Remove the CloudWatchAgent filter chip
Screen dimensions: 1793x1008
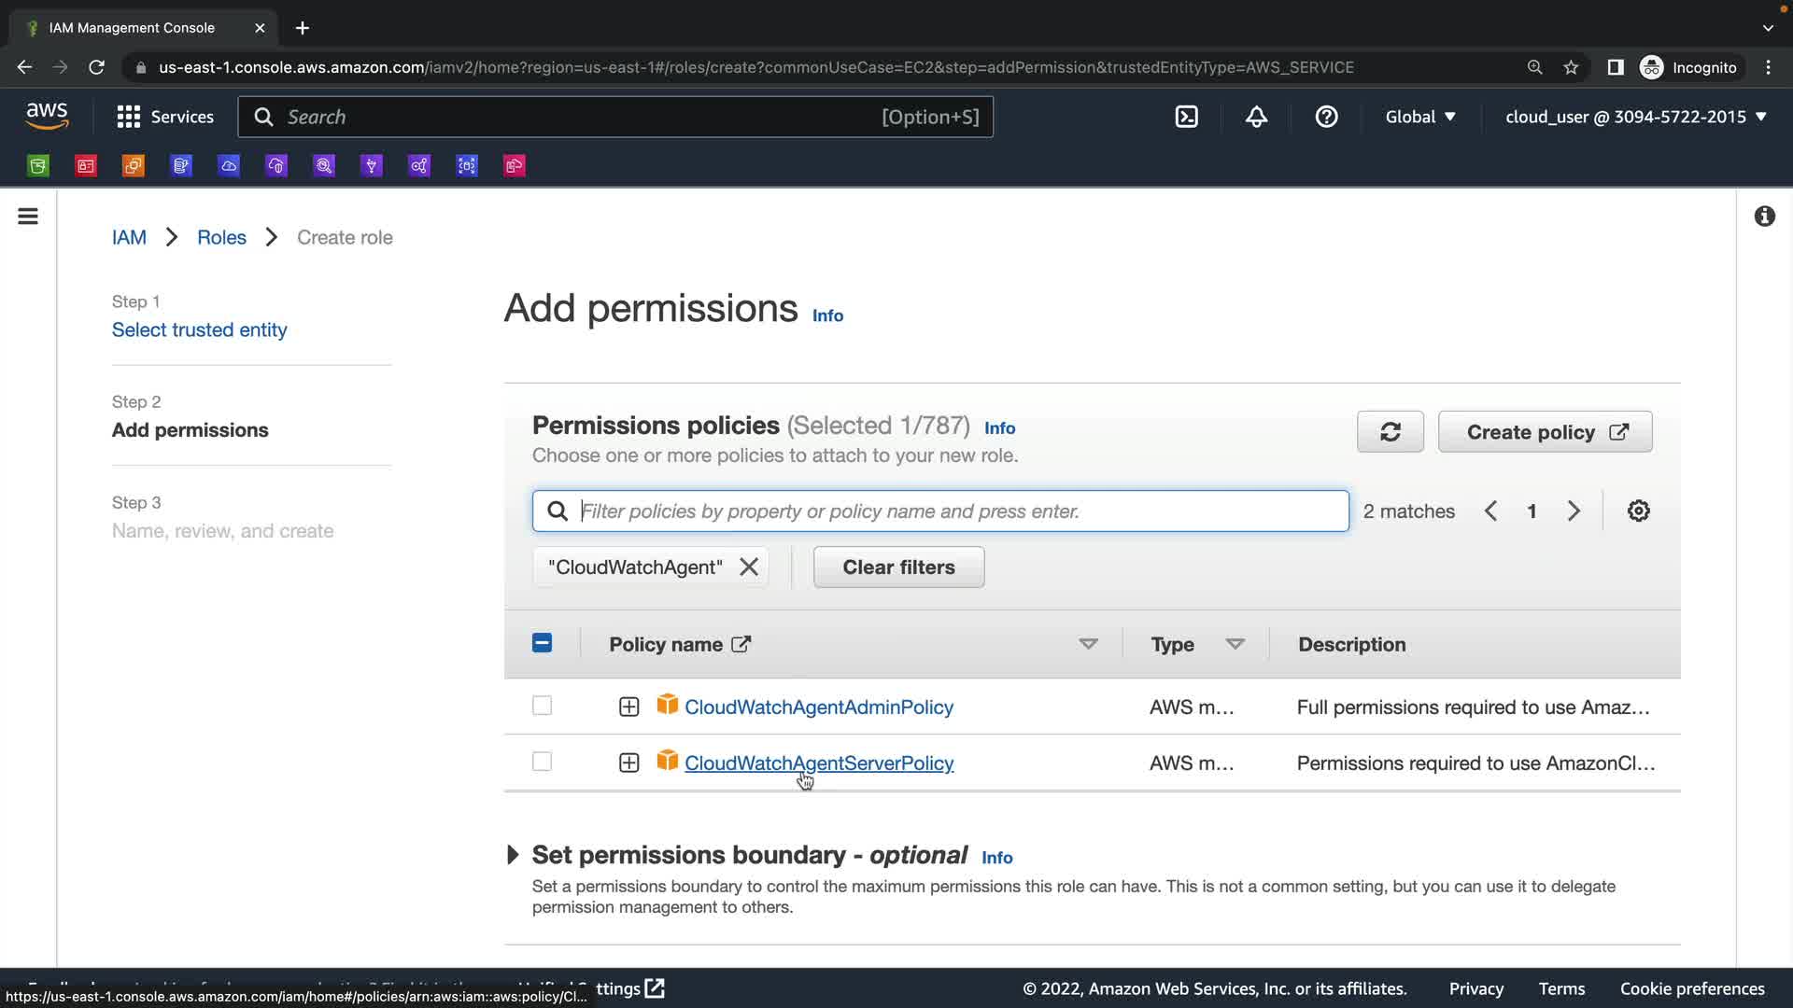click(749, 567)
